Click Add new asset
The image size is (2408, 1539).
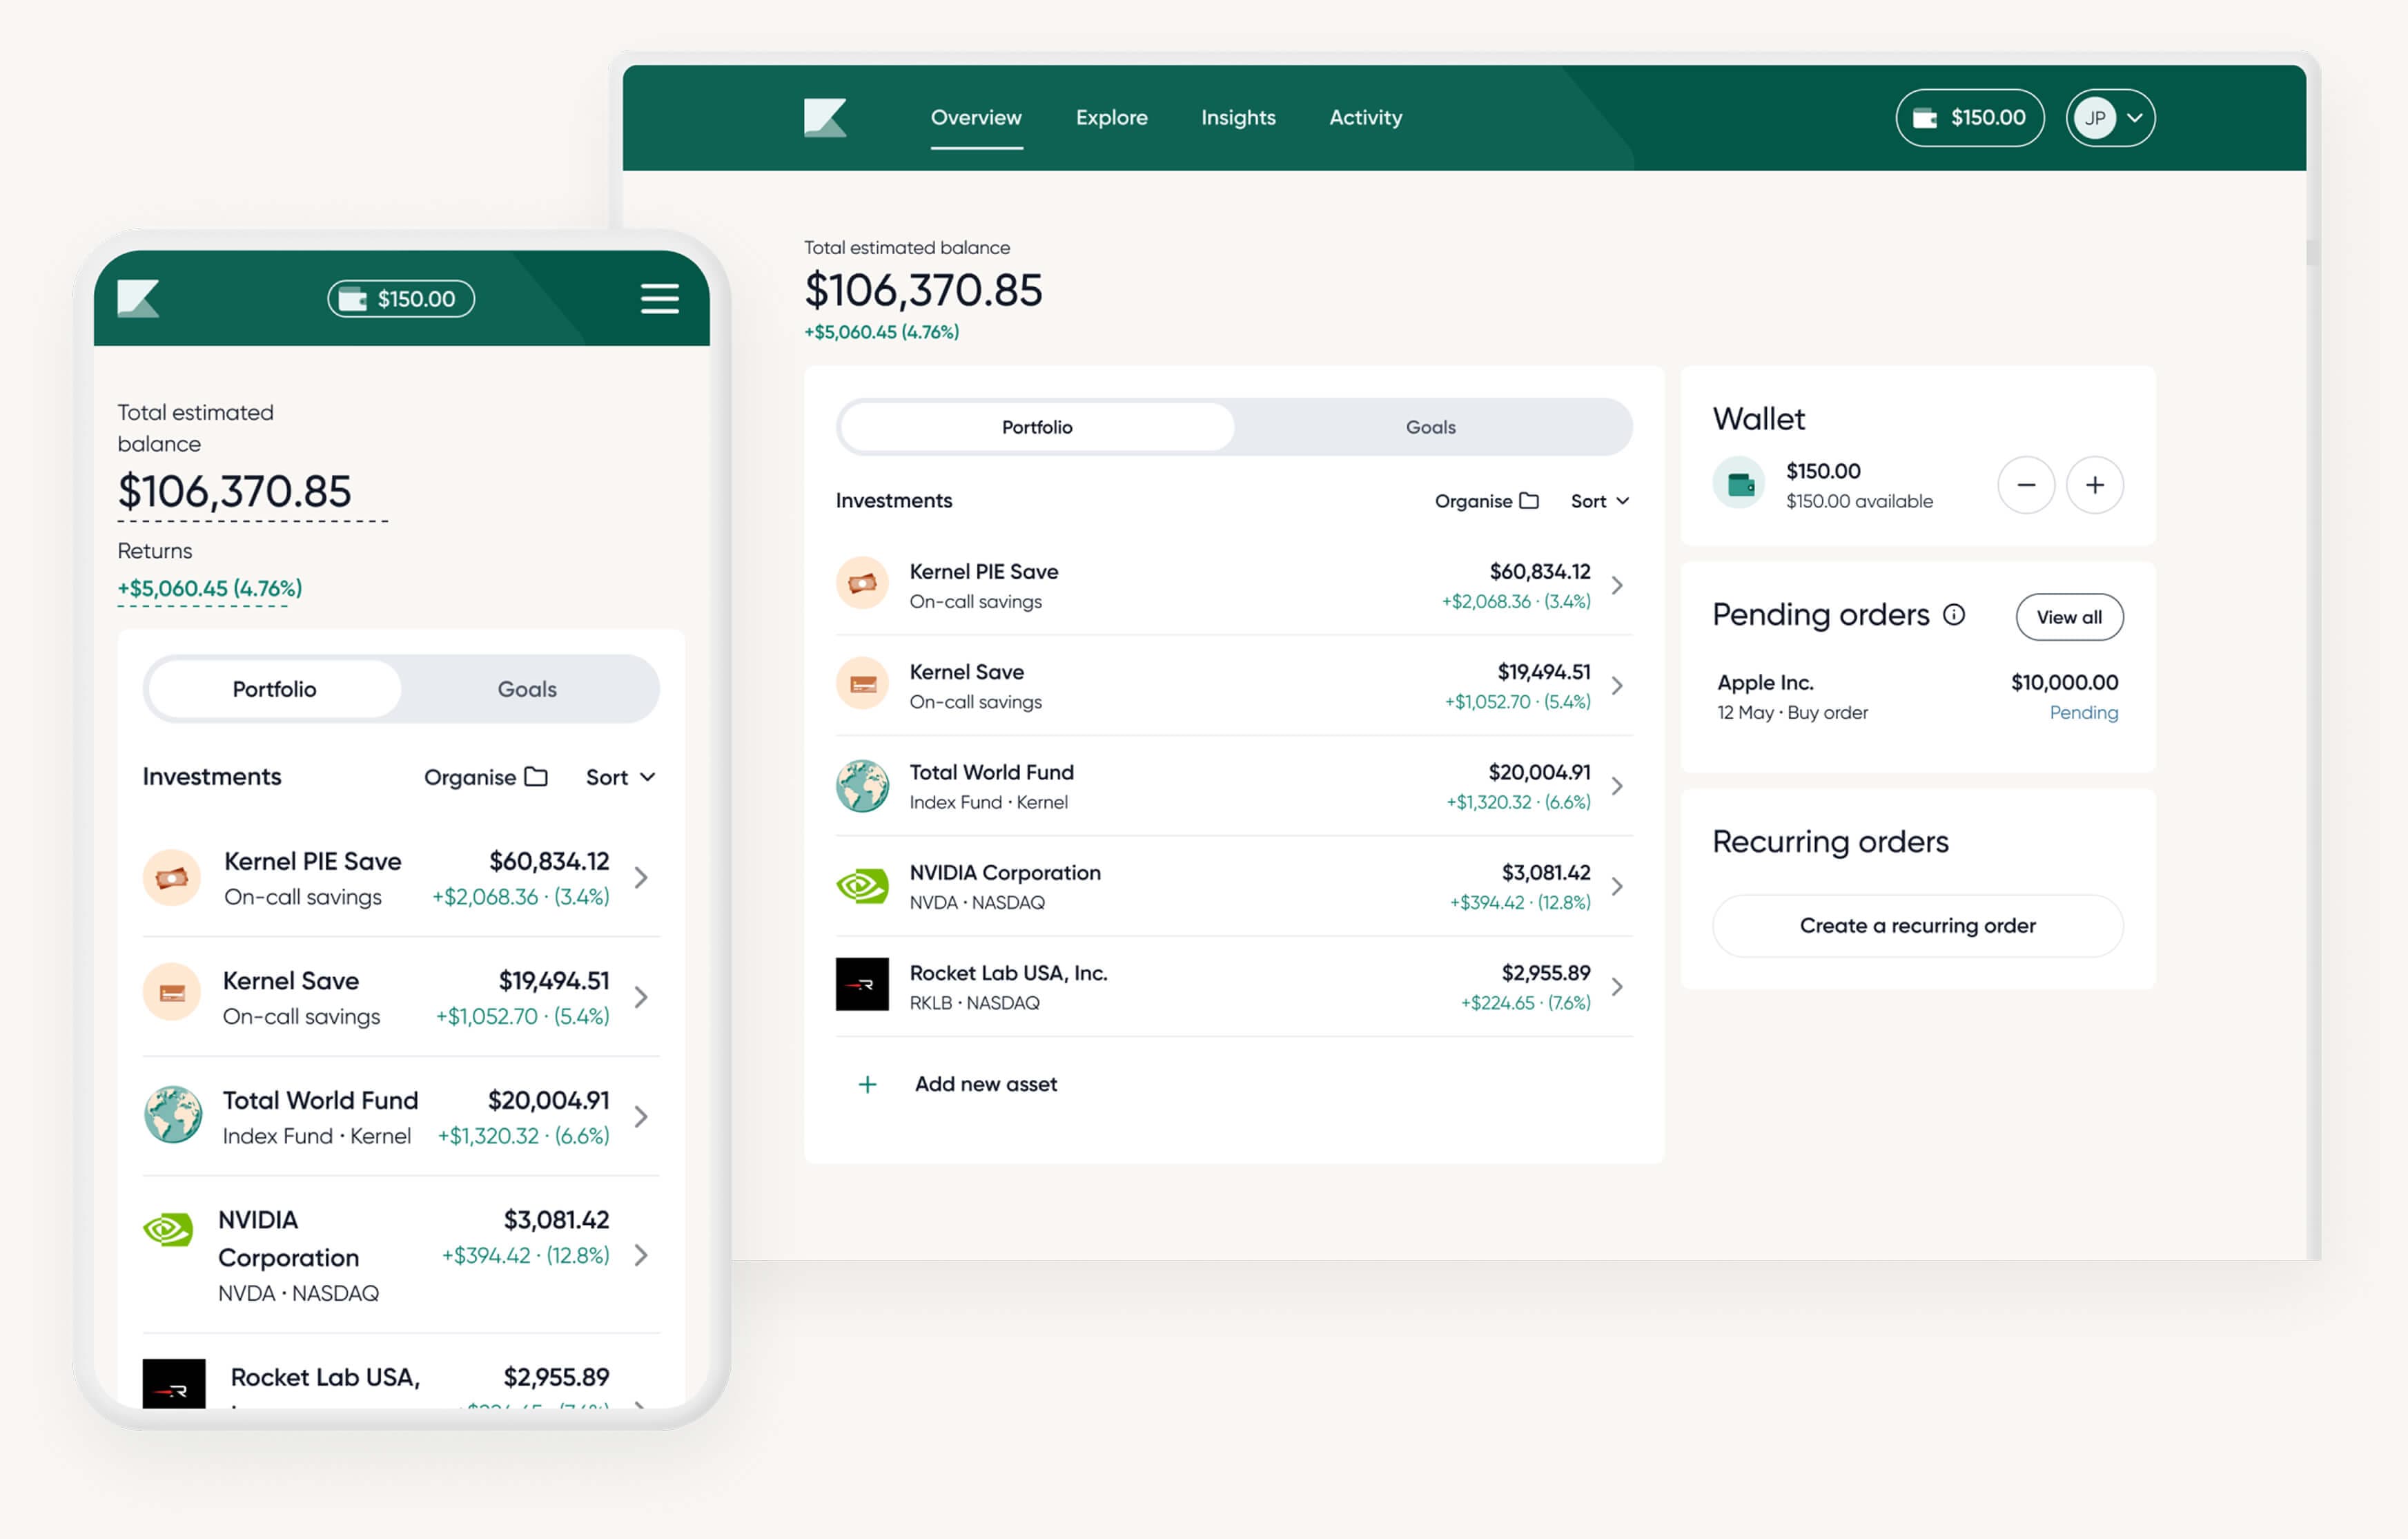(986, 1085)
